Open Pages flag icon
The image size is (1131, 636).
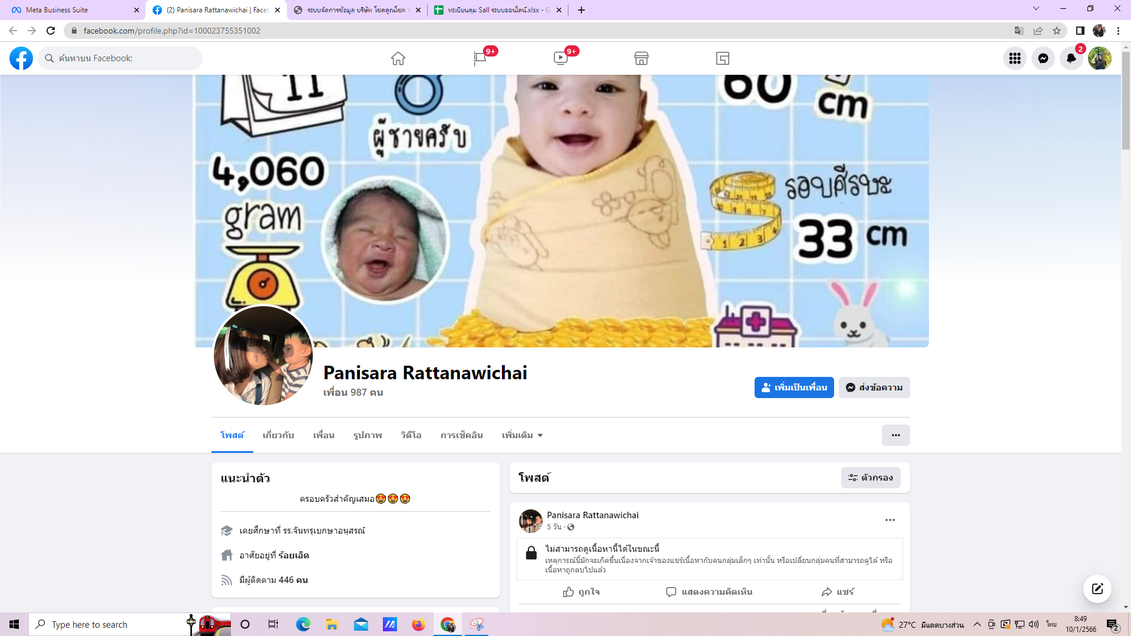pos(479,58)
